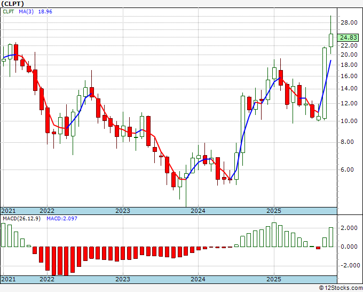This screenshot has height=292, width=363.
Task: Click the 12.00 price axis label
Action: pyautogui.click(x=349, y=103)
